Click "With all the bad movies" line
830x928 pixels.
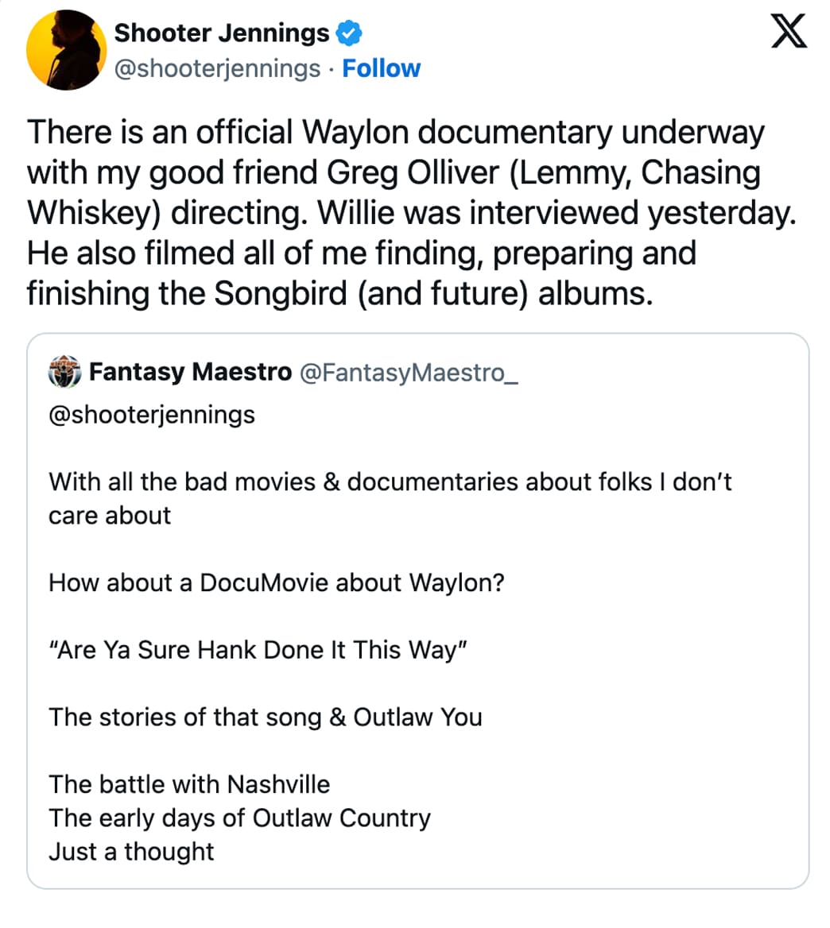390,481
